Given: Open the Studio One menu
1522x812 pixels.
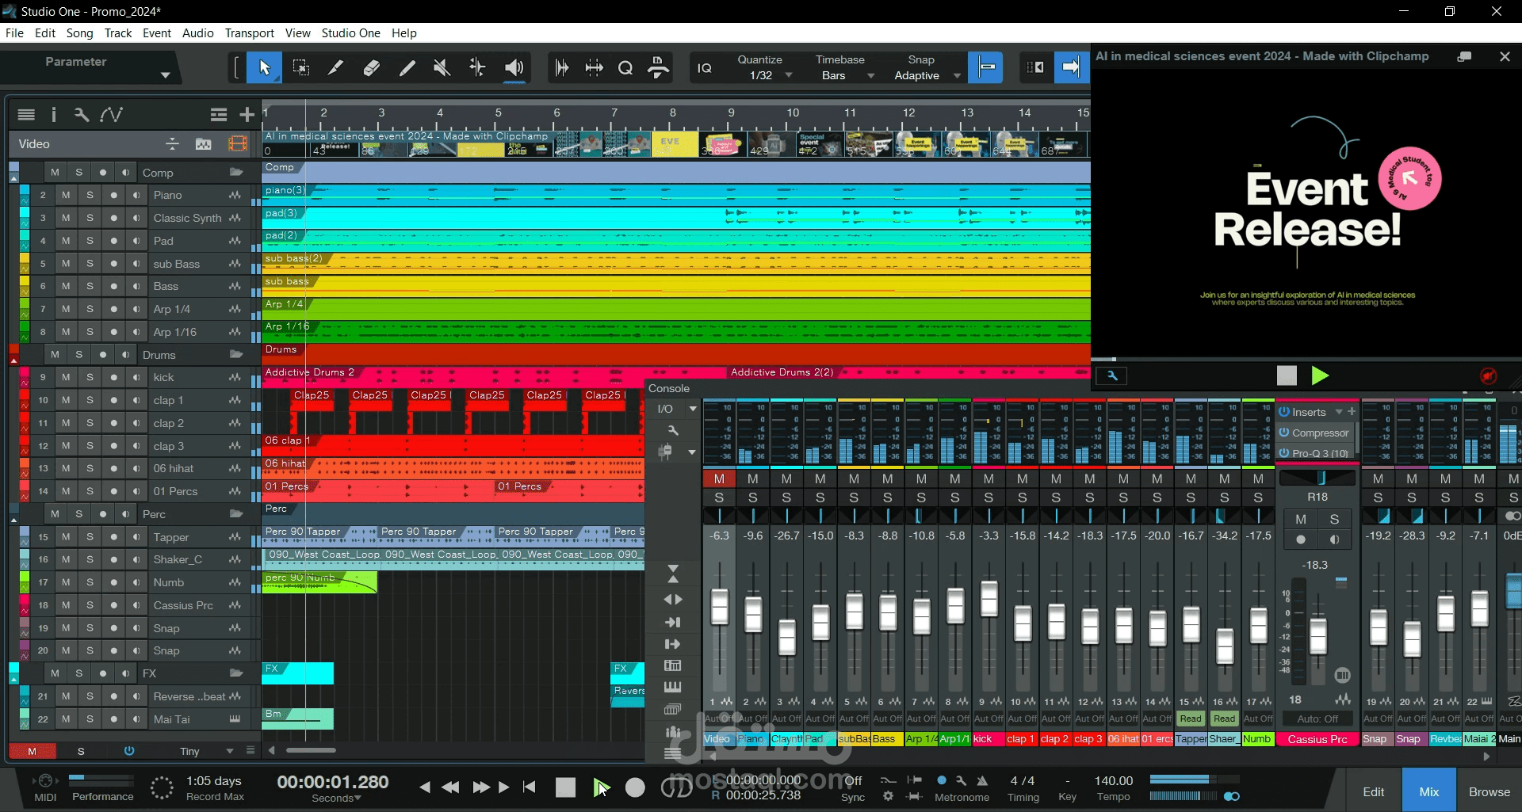Looking at the screenshot, I should pyautogui.click(x=350, y=32).
